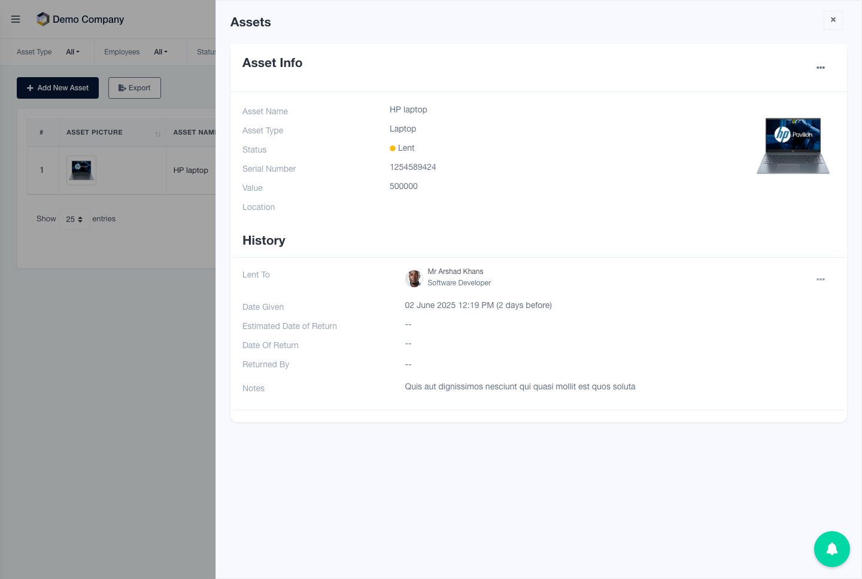Viewport: 862px width, 579px height.
Task: Close the Assets panel
Action: pyautogui.click(x=833, y=20)
